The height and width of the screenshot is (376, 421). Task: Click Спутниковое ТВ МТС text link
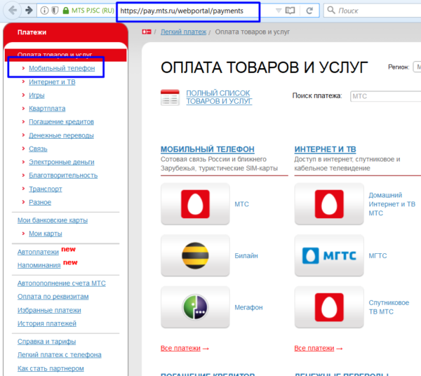pos(389,307)
